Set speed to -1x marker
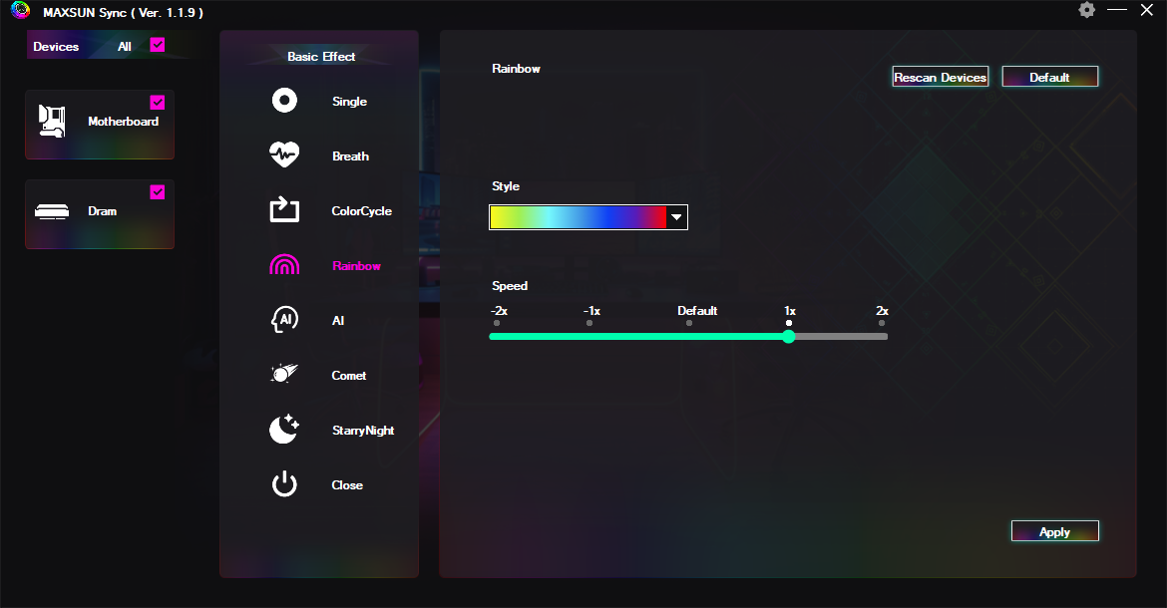The width and height of the screenshot is (1167, 608). [x=589, y=323]
